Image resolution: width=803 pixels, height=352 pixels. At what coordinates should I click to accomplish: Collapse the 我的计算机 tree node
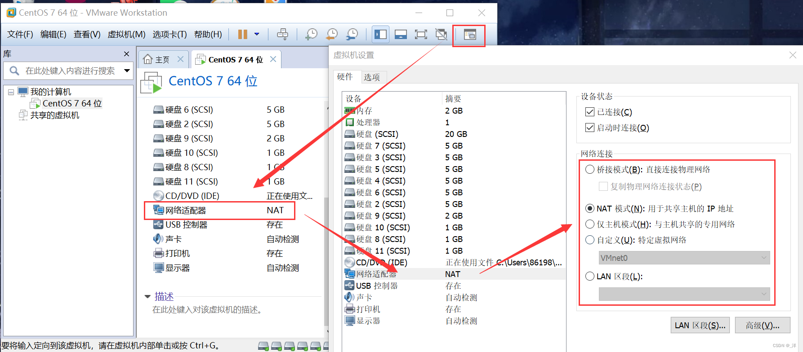pos(11,92)
